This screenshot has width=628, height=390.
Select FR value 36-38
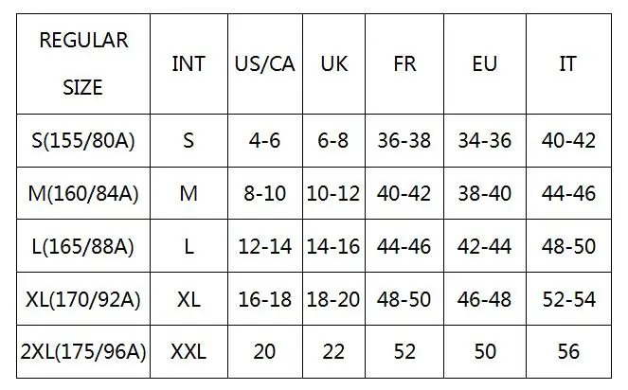pos(404,140)
